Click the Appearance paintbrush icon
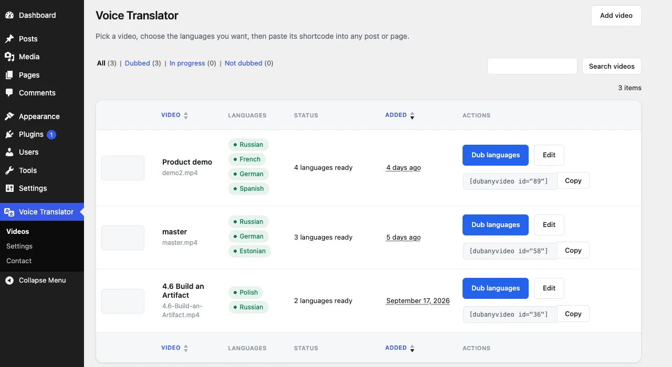672x367 pixels. point(9,116)
